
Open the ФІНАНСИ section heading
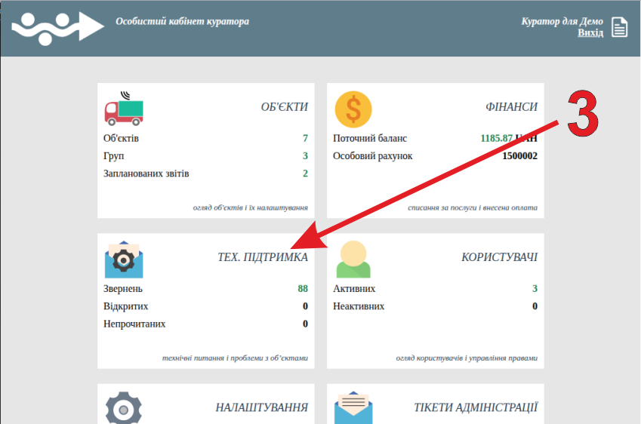pyautogui.click(x=511, y=107)
